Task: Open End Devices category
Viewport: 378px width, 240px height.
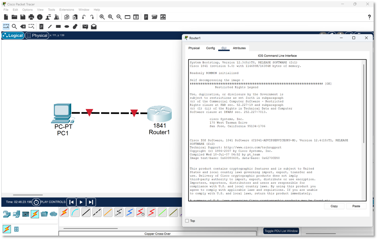Action: coord(16,214)
